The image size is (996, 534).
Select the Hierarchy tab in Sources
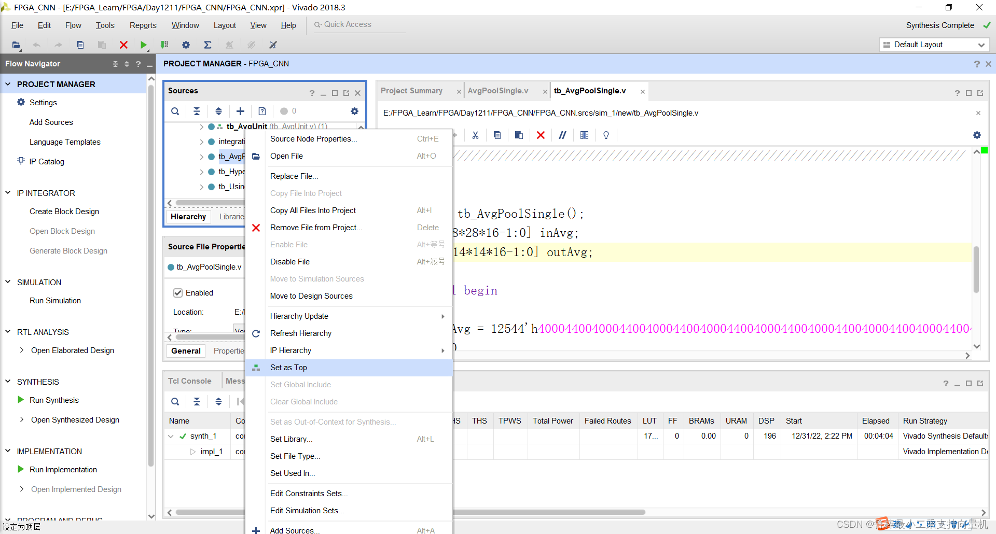(x=188, y=217)
